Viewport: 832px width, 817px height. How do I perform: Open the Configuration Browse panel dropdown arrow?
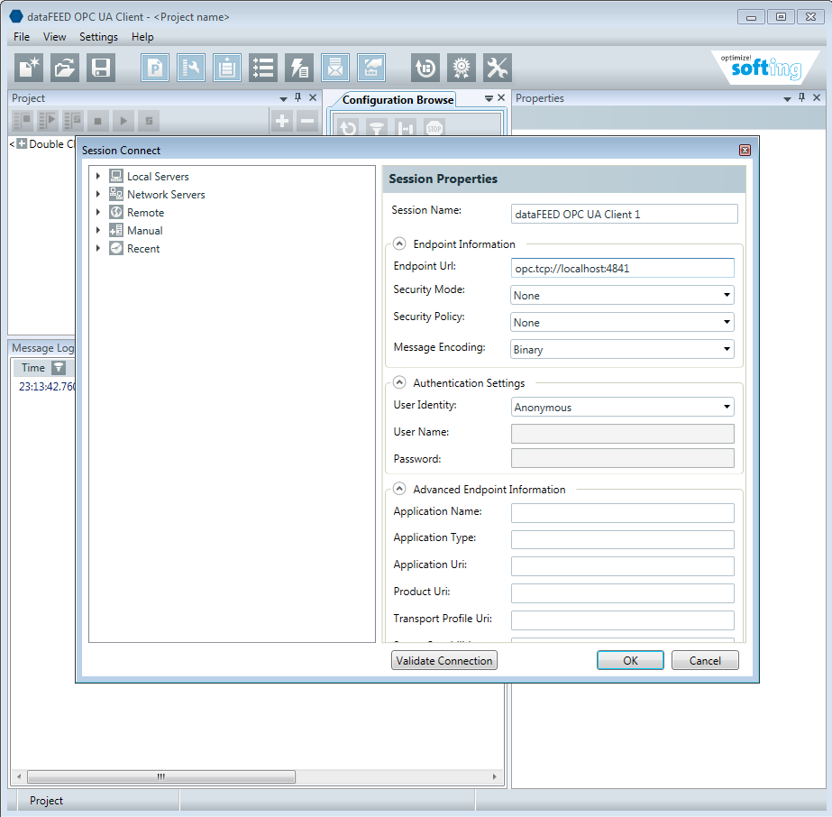[x=489, y=98]
